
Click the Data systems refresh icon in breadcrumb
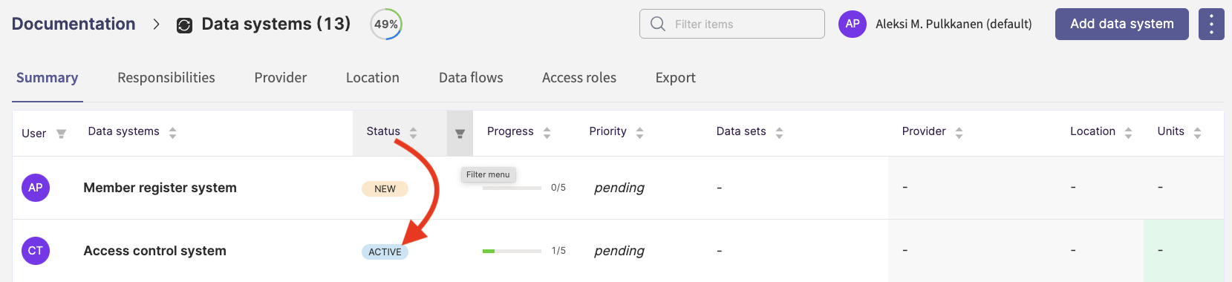pos(184,25)
